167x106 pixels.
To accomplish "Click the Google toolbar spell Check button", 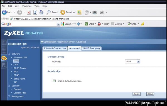I will tap(132, 24).
